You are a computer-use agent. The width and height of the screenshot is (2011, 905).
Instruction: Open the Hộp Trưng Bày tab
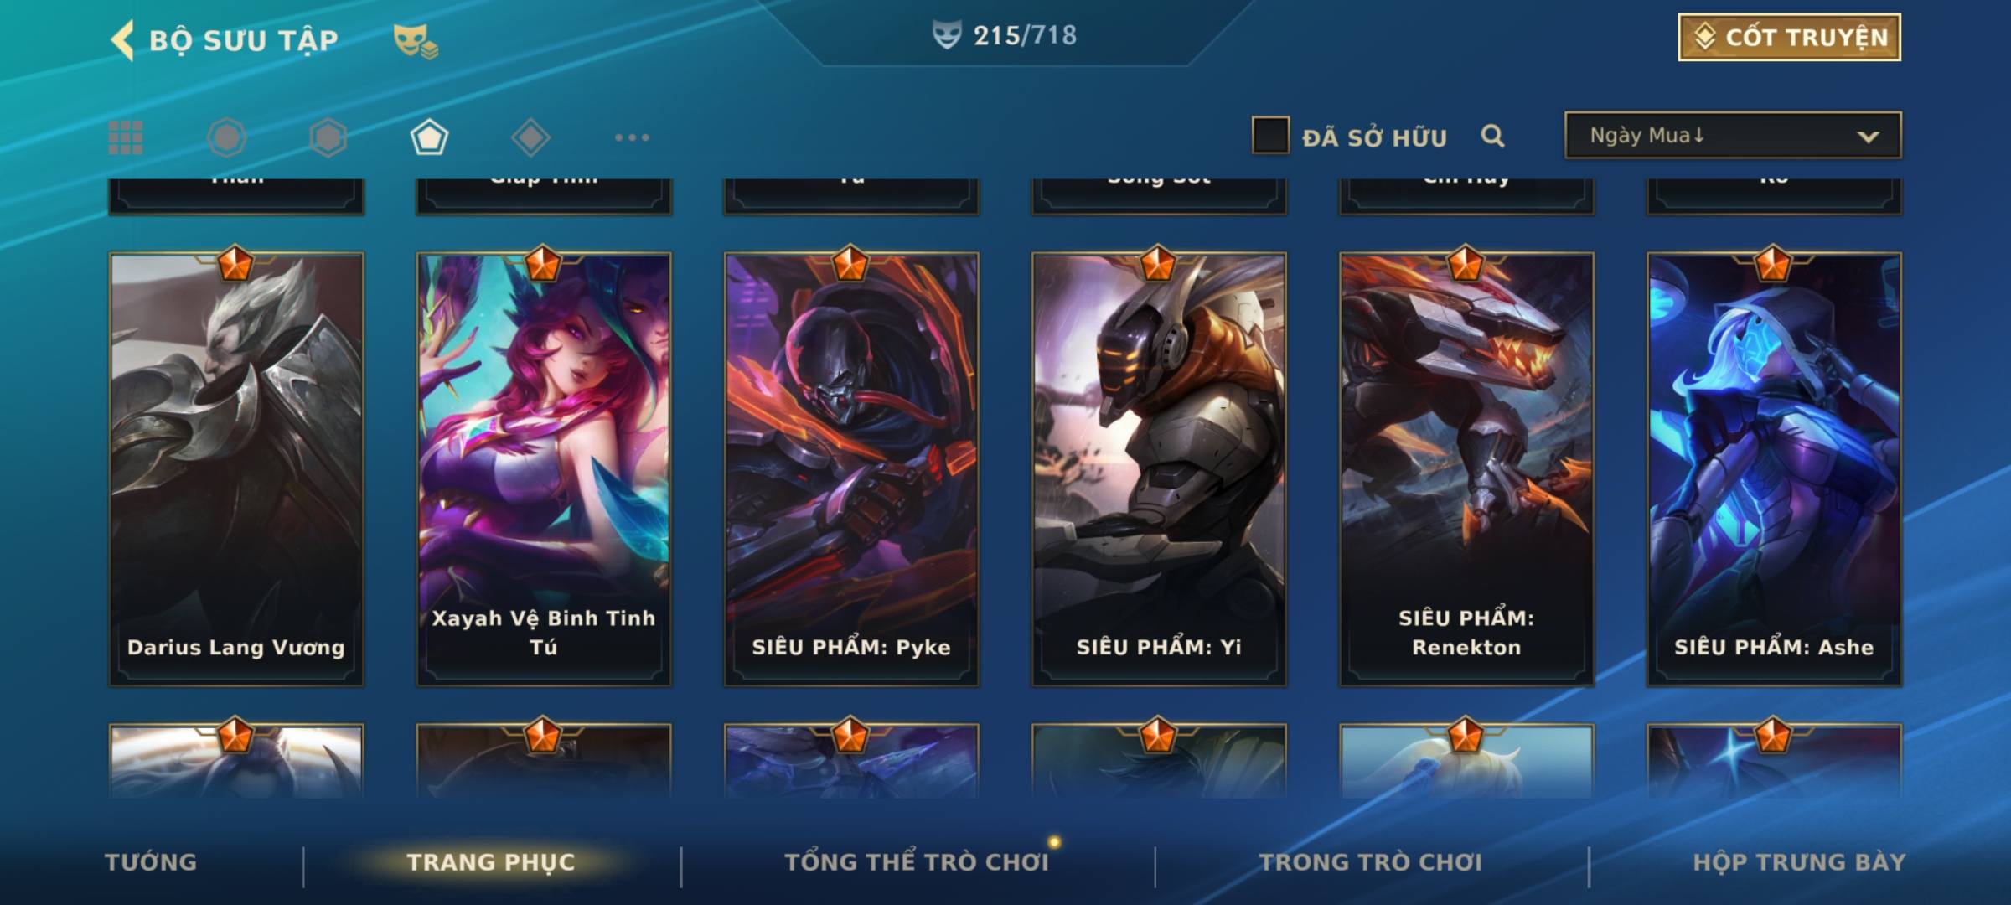(1799, 862)
